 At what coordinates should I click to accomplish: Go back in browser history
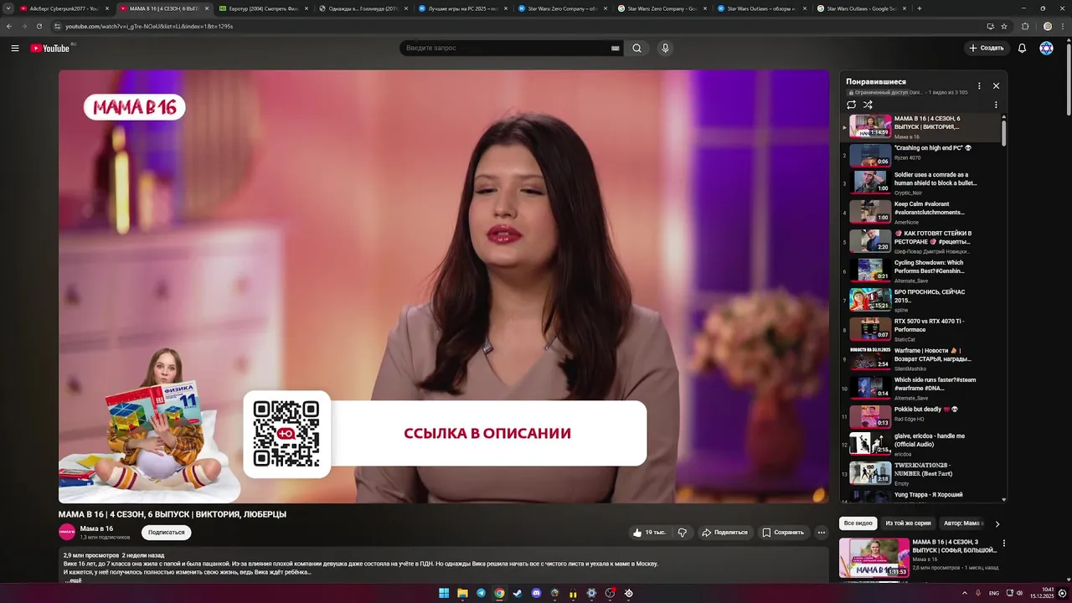pos(8,26)
